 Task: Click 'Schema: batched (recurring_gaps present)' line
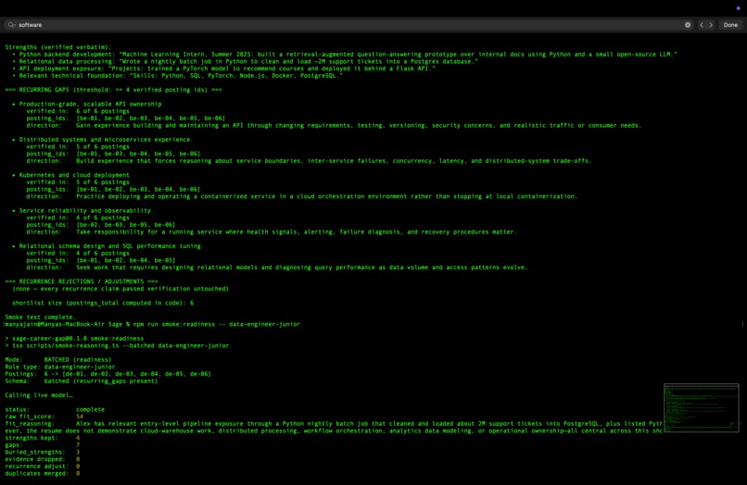(81, 380)
